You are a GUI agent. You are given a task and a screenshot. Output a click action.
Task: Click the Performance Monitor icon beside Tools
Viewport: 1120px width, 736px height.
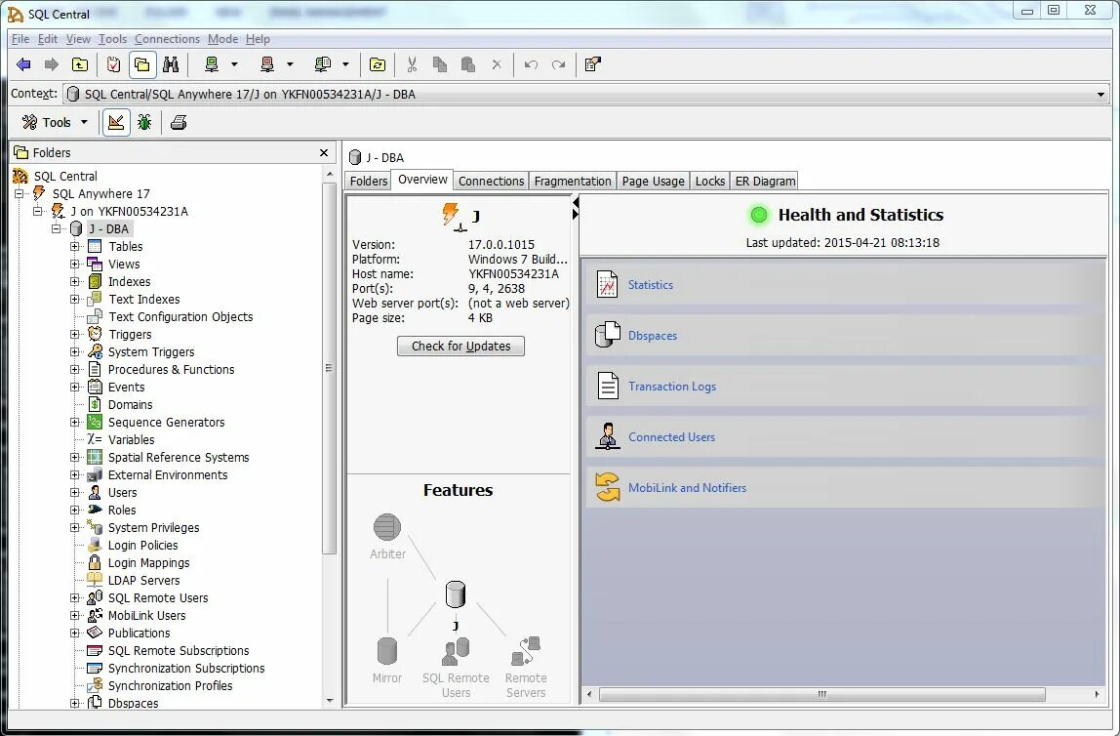[114, 122]
